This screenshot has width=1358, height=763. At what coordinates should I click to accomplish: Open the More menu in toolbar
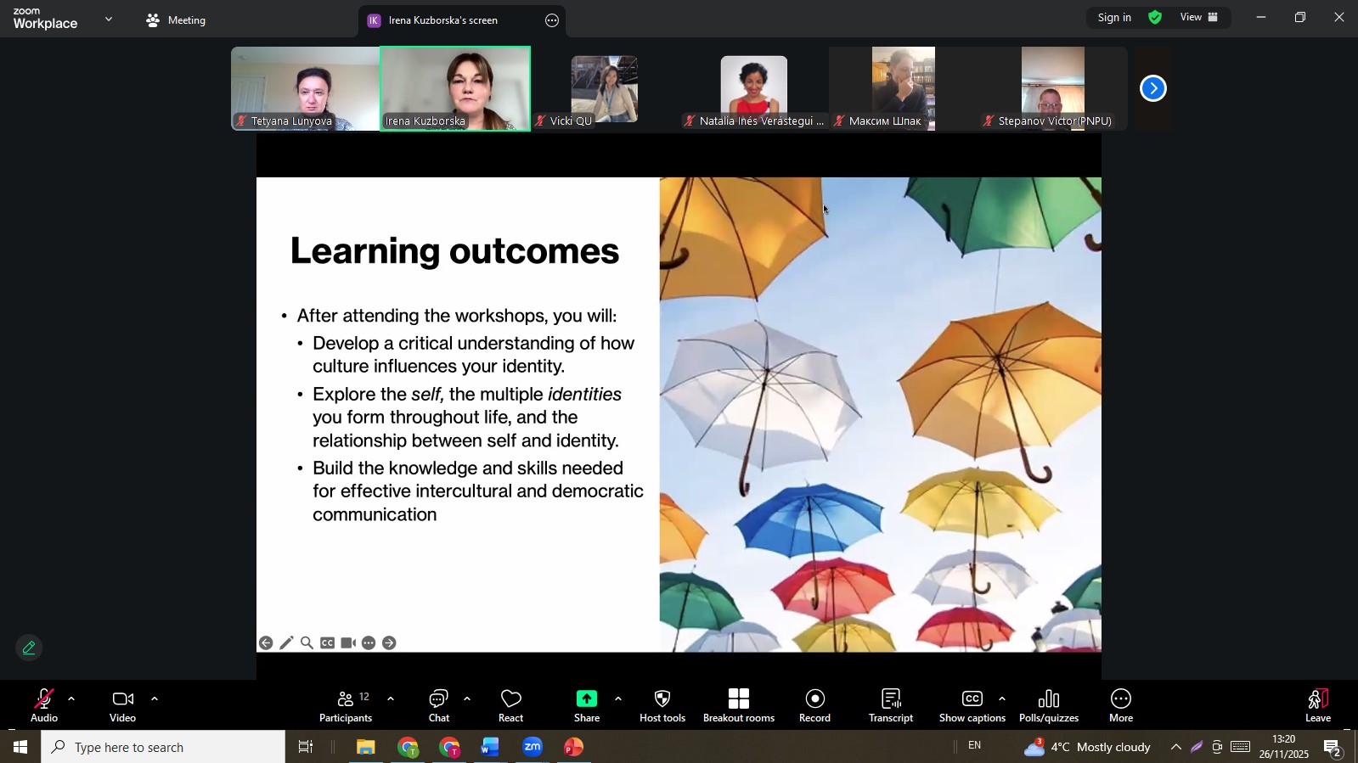(1120, 705)
